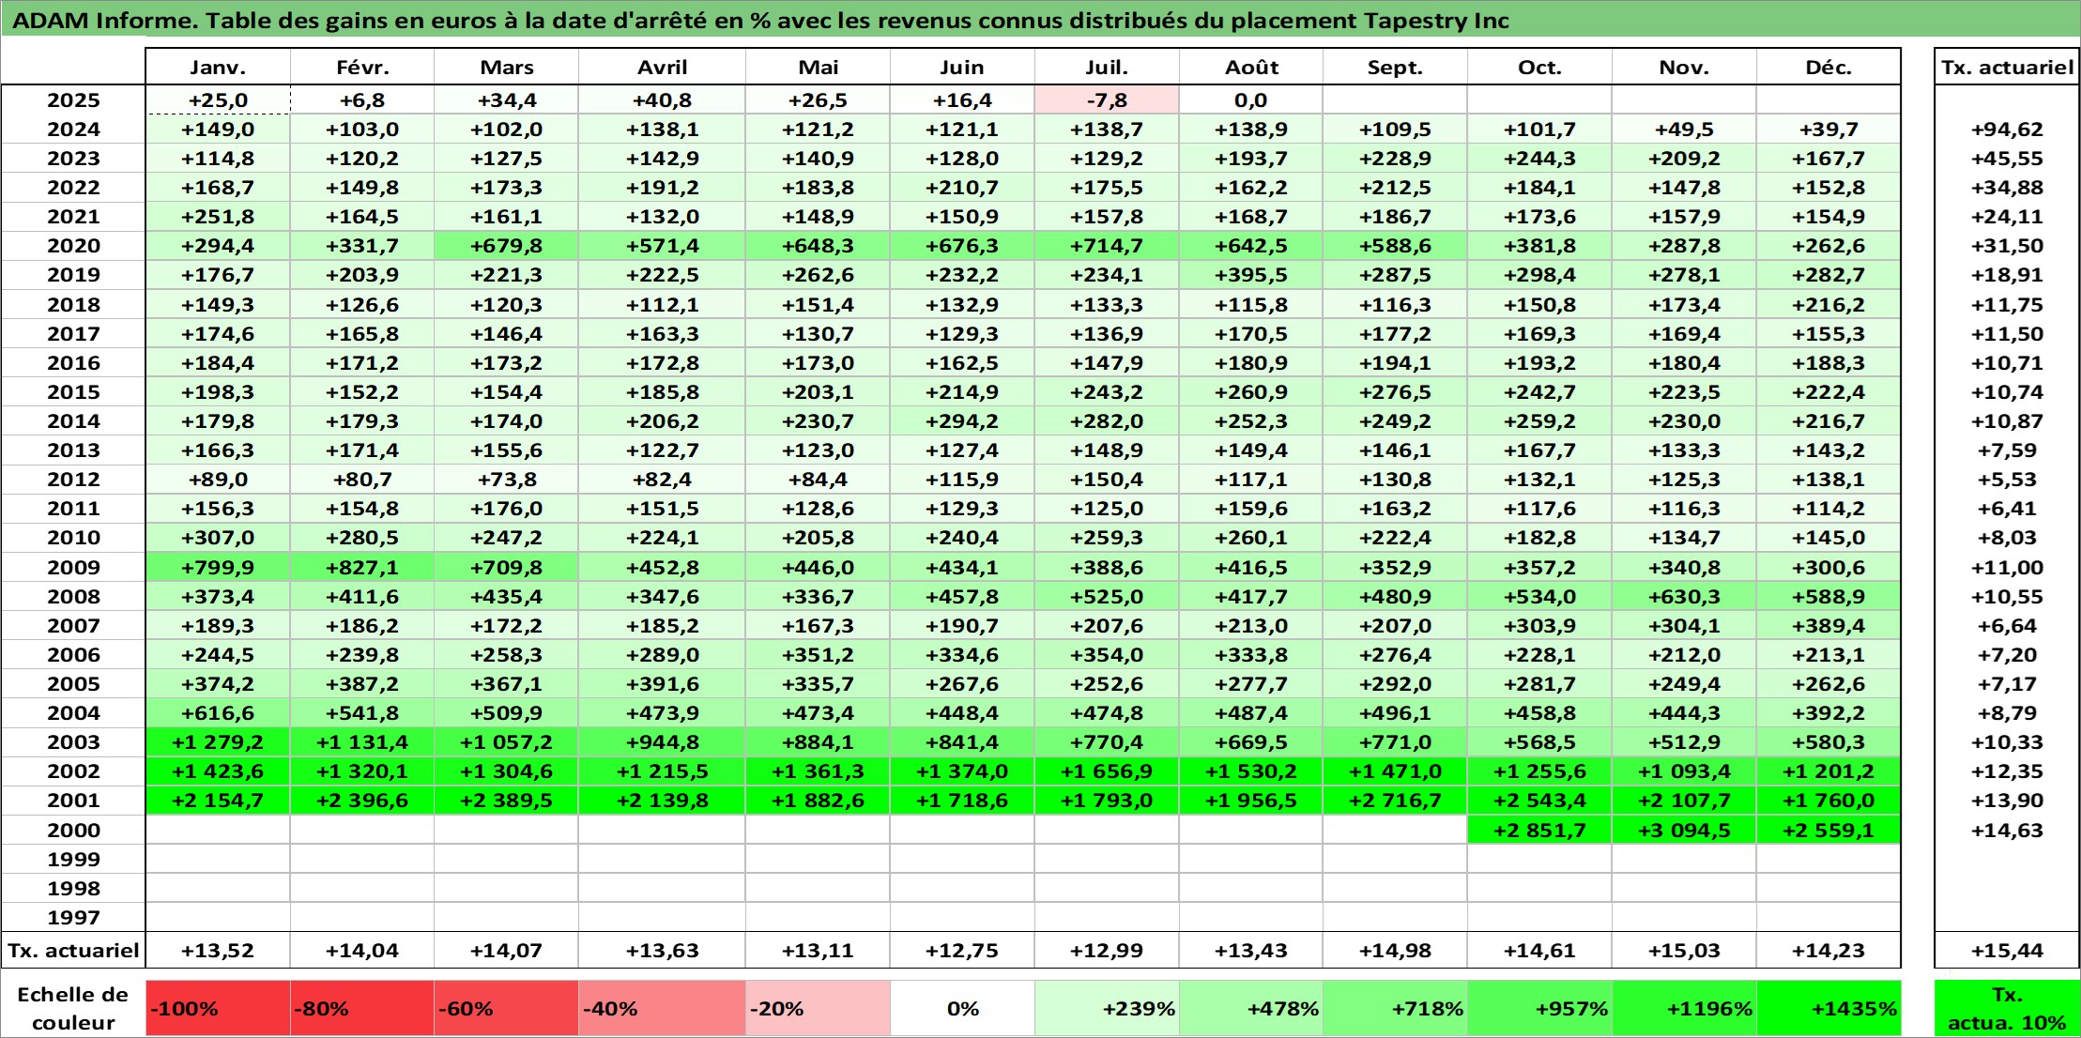Click the +94,62 actuarial rate for 2024
The image size is (2081, 1038).
pos(2007,130)
